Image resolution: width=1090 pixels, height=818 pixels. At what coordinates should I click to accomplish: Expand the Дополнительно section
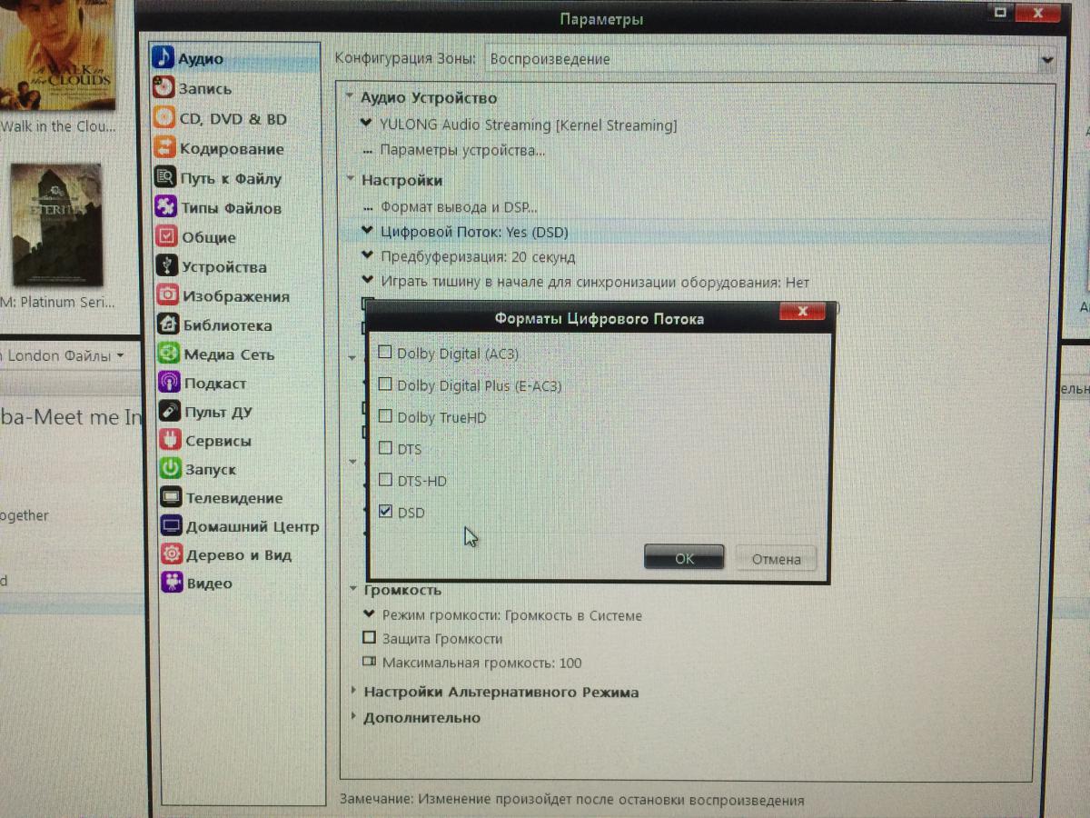coord(354,717)
